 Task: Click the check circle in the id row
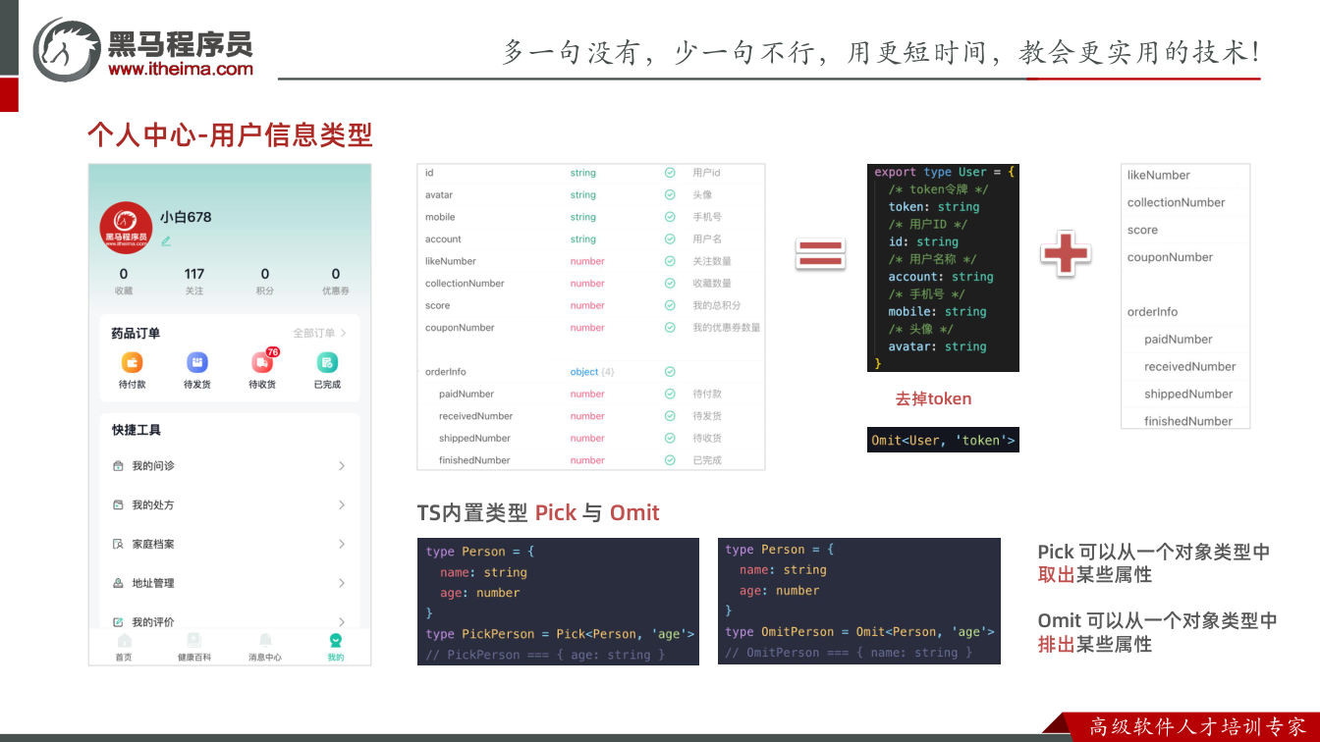coord(670,173)
